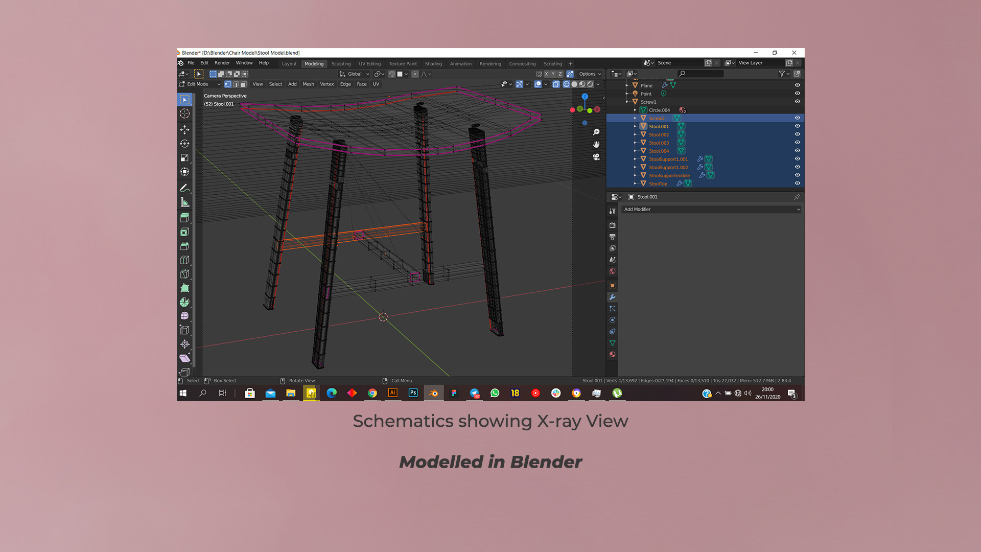
Task: Choose the Extrude Region tool
Action: click(184, 217)
